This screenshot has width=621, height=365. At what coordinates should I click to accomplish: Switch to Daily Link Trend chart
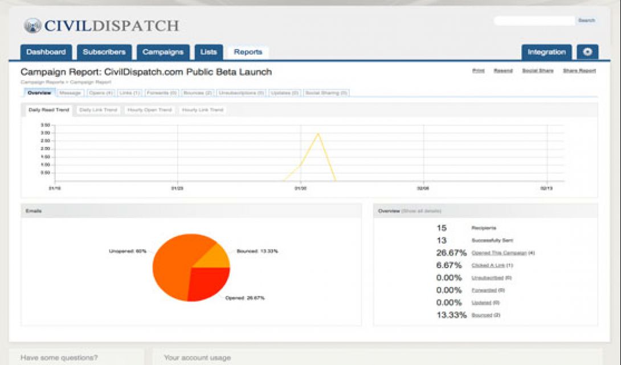98,110
